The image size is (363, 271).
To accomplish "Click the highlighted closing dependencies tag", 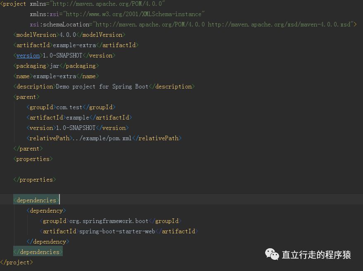I will coord(38,252).
